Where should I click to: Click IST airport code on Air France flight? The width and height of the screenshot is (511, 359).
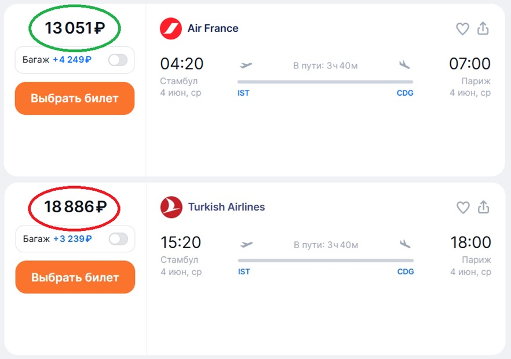[243, 93]
